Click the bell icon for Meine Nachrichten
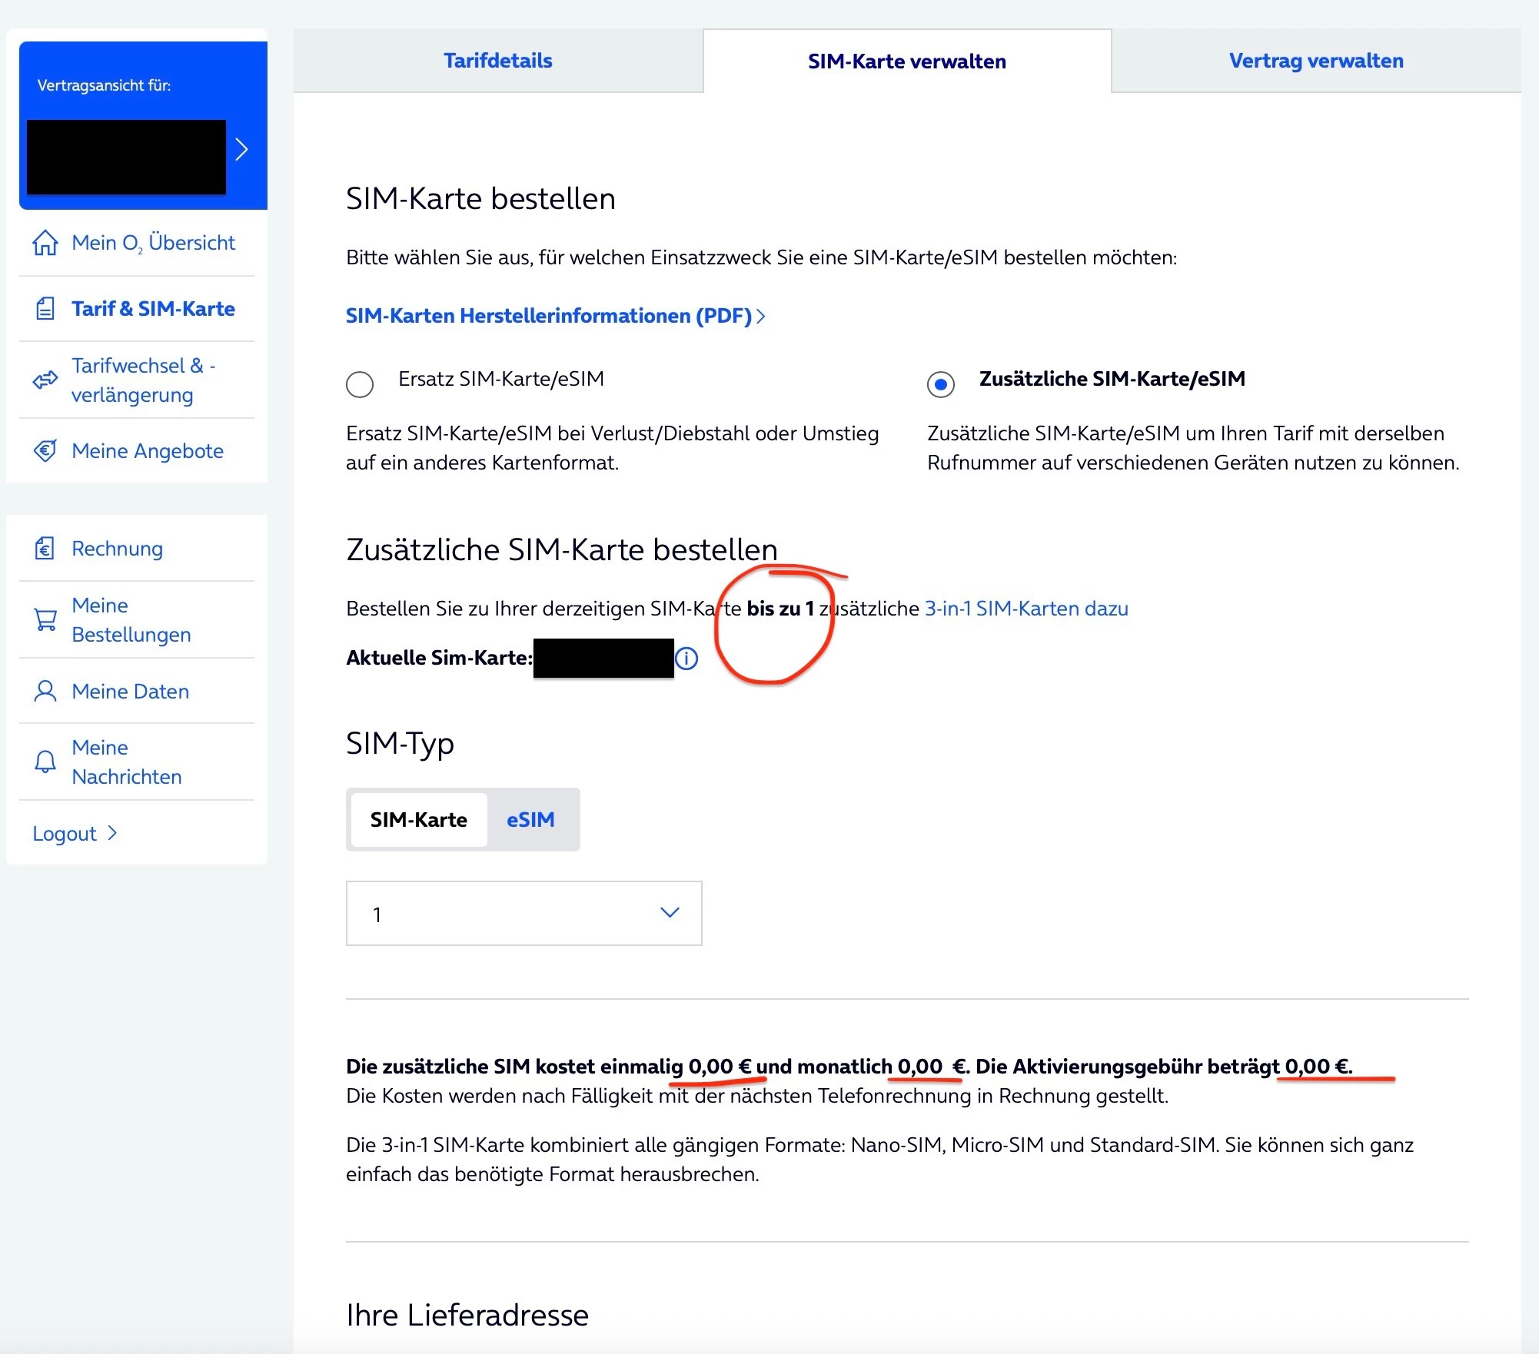The image size is (1539, 1354). click(x=45, y=762)
